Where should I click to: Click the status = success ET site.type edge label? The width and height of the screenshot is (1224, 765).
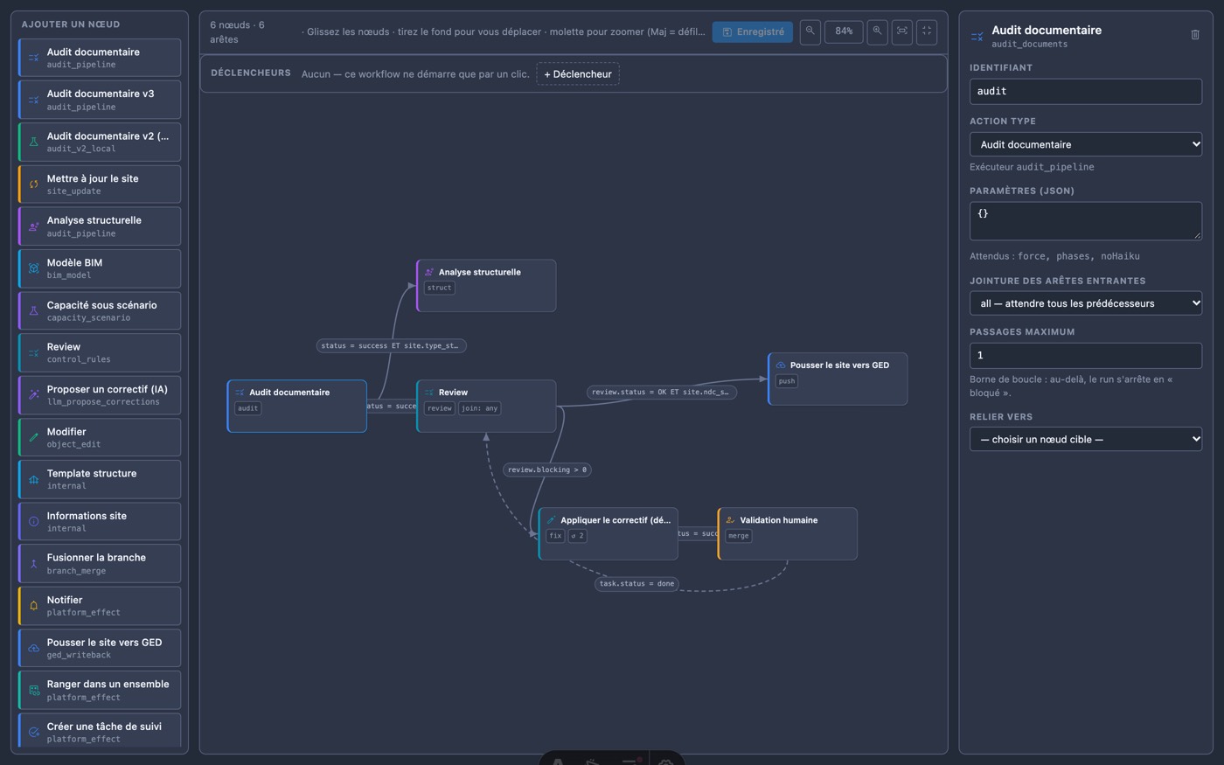click(391, 345)
